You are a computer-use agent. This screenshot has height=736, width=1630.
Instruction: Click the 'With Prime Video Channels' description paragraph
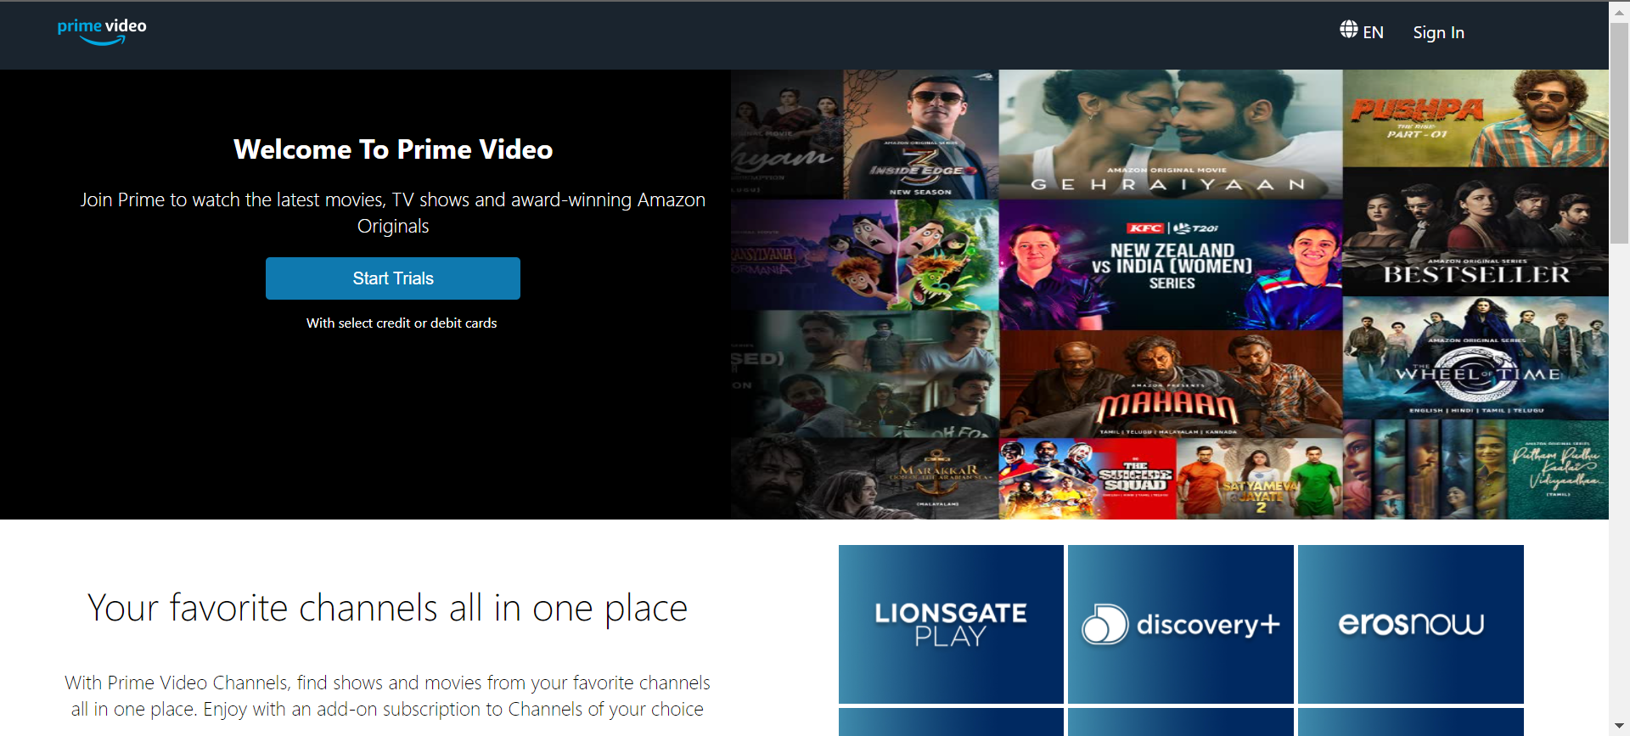pos(387,695)
